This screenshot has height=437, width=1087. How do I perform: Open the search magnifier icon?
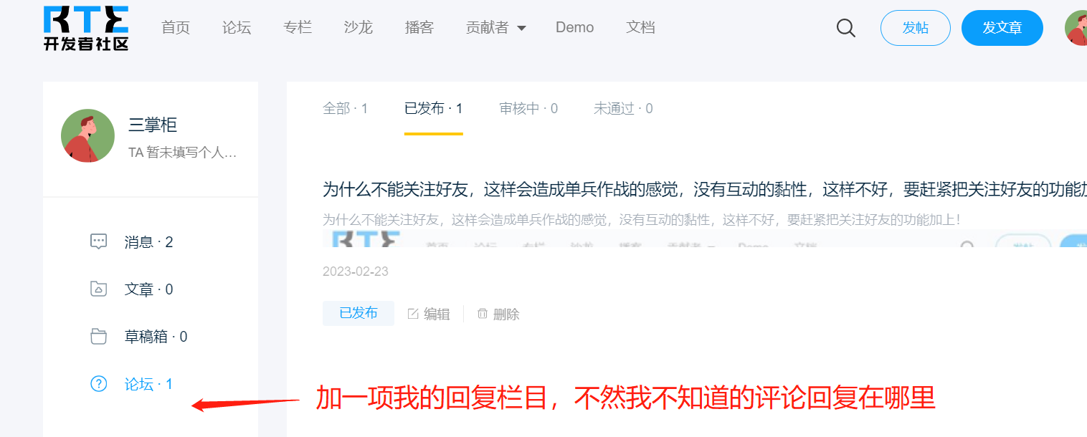point(846,28)
